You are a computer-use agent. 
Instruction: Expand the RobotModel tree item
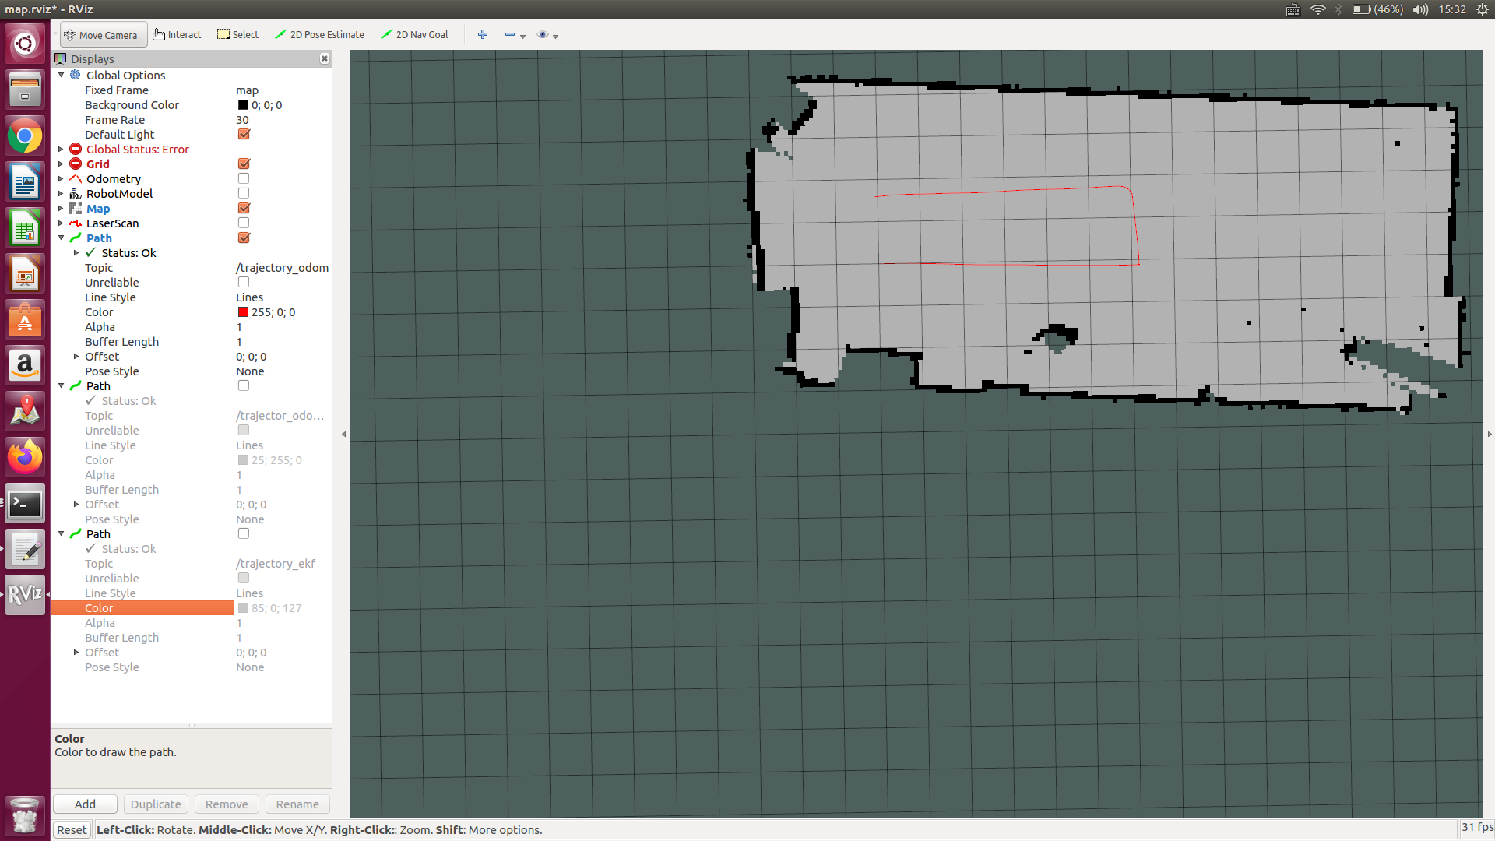[x=61, y=194]
